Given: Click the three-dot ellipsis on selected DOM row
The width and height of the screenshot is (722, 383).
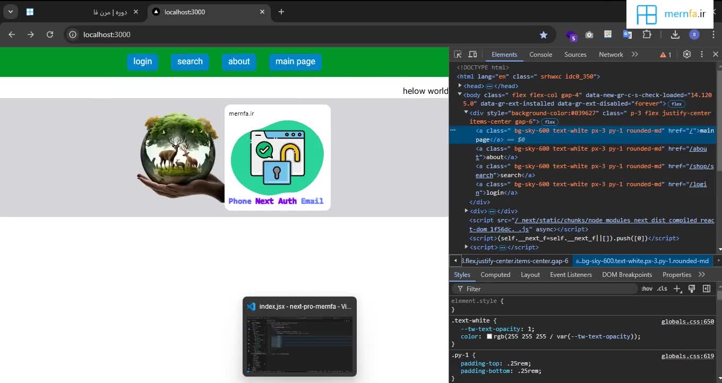Looking at the screenshot, I should (453, 129).
